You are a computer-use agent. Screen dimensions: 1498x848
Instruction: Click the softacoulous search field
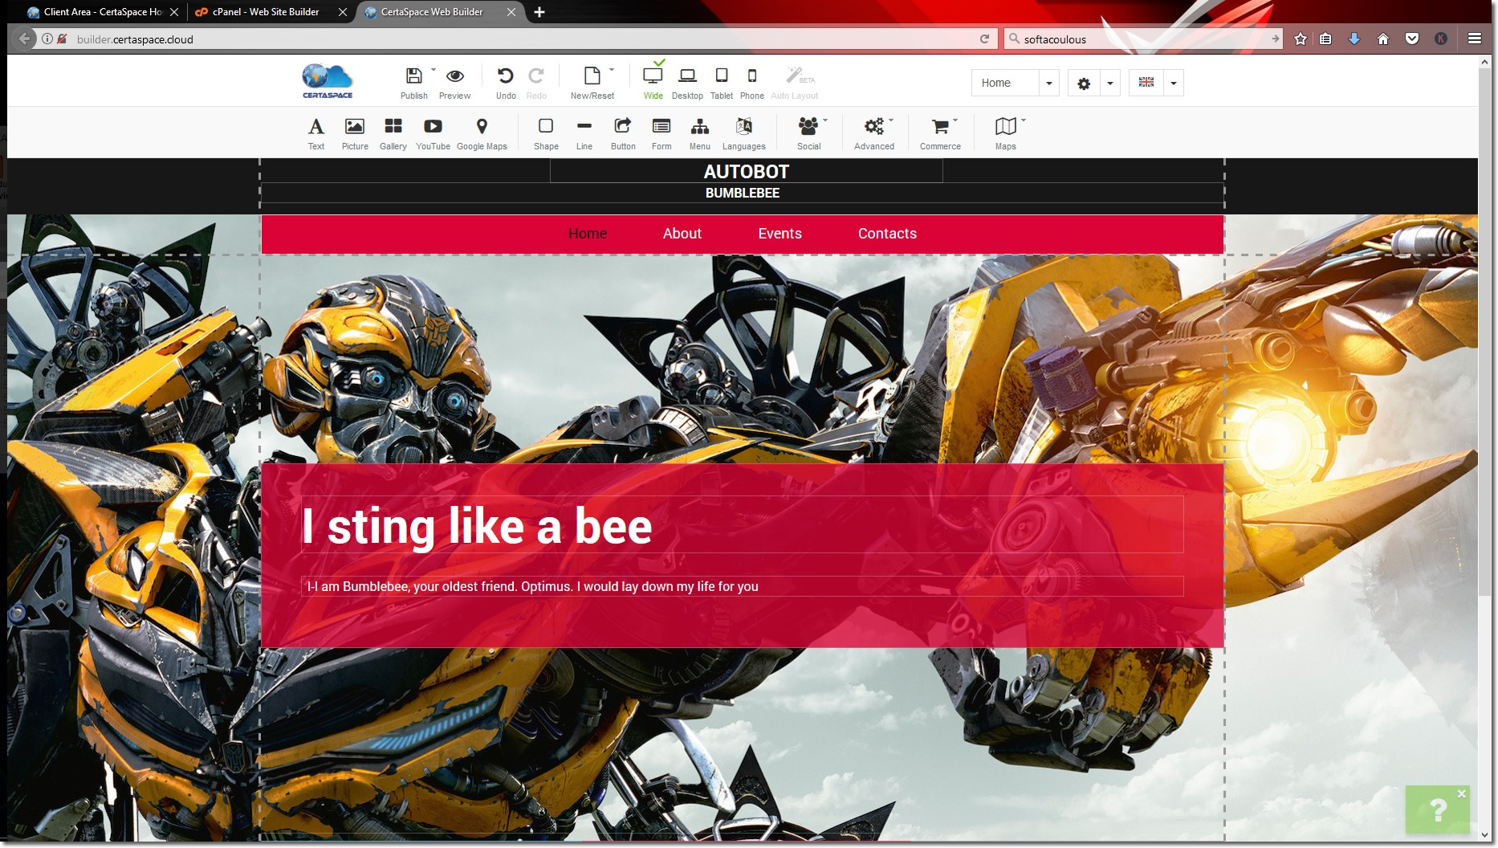(1142, 39)
